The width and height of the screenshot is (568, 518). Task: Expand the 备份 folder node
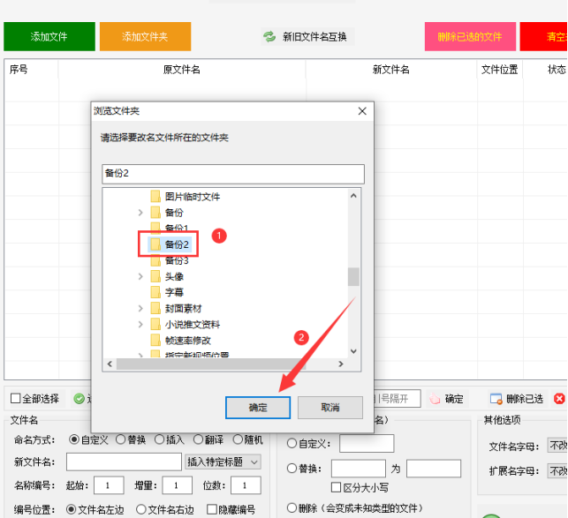click(140, 213)
